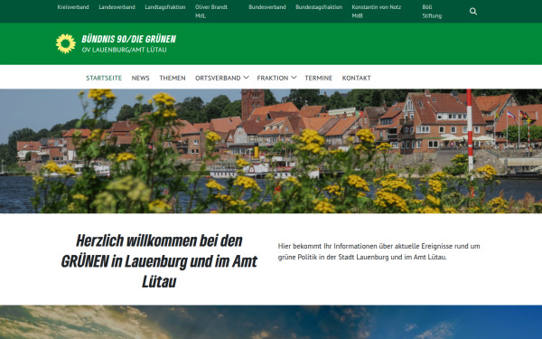Click BÜNDNIS 90/DIE GRÜNEN site title
542x339 pixels.
[129, 39]
